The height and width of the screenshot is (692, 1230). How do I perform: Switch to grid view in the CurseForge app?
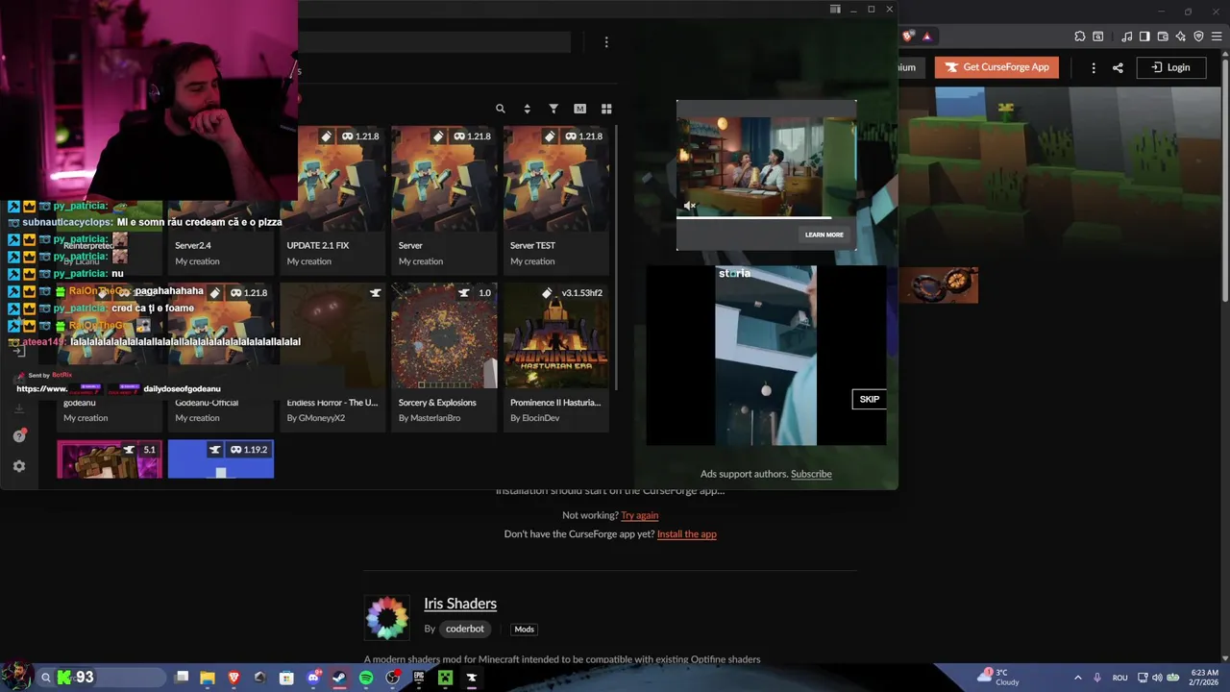coord(606,109)
